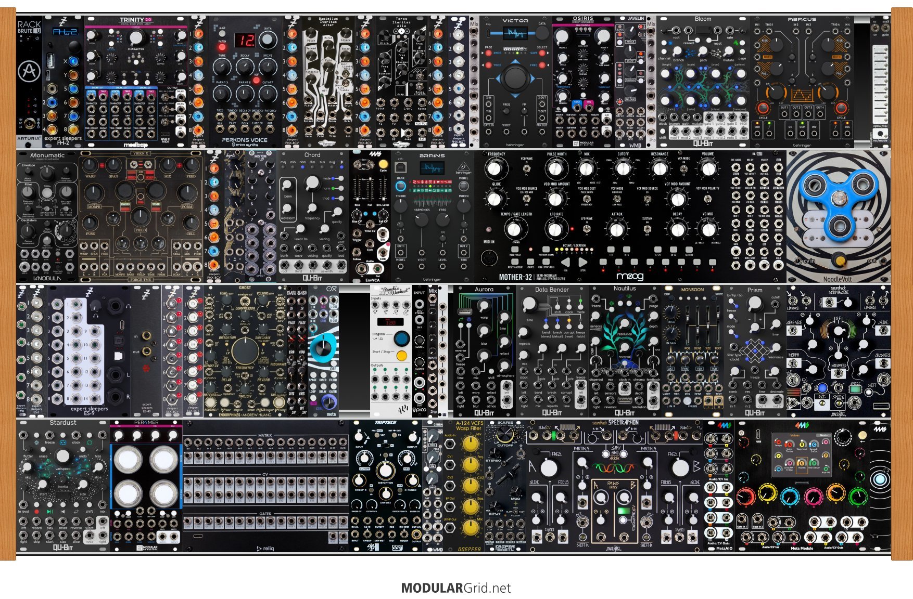913x599 pixels.
Task: Flip the VCA MODE switch on Mother-32
Action: (683, 168)
